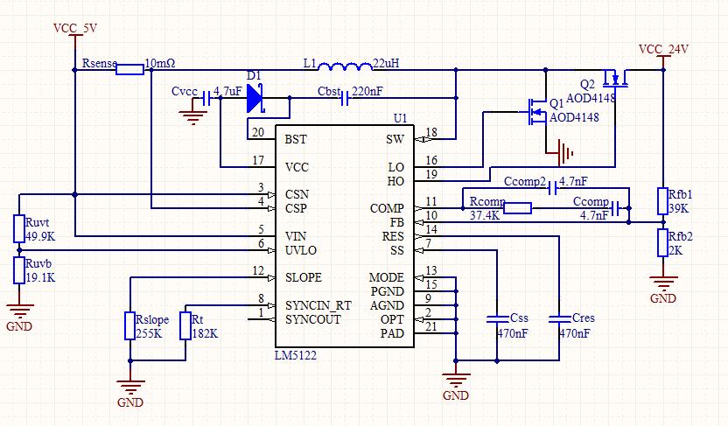The height and width of the screenshot is (426, 728).
Task: Click the 37.4K Rcomp value
Action: (x=485, y=216)
